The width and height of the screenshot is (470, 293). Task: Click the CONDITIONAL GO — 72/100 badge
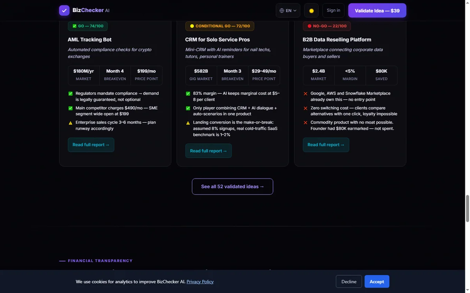click(x=220, y=26)
